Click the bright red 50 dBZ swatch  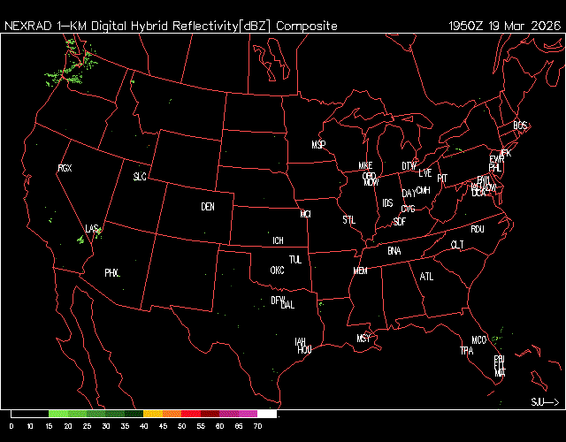pyautogui.click(x=190, y=414)
